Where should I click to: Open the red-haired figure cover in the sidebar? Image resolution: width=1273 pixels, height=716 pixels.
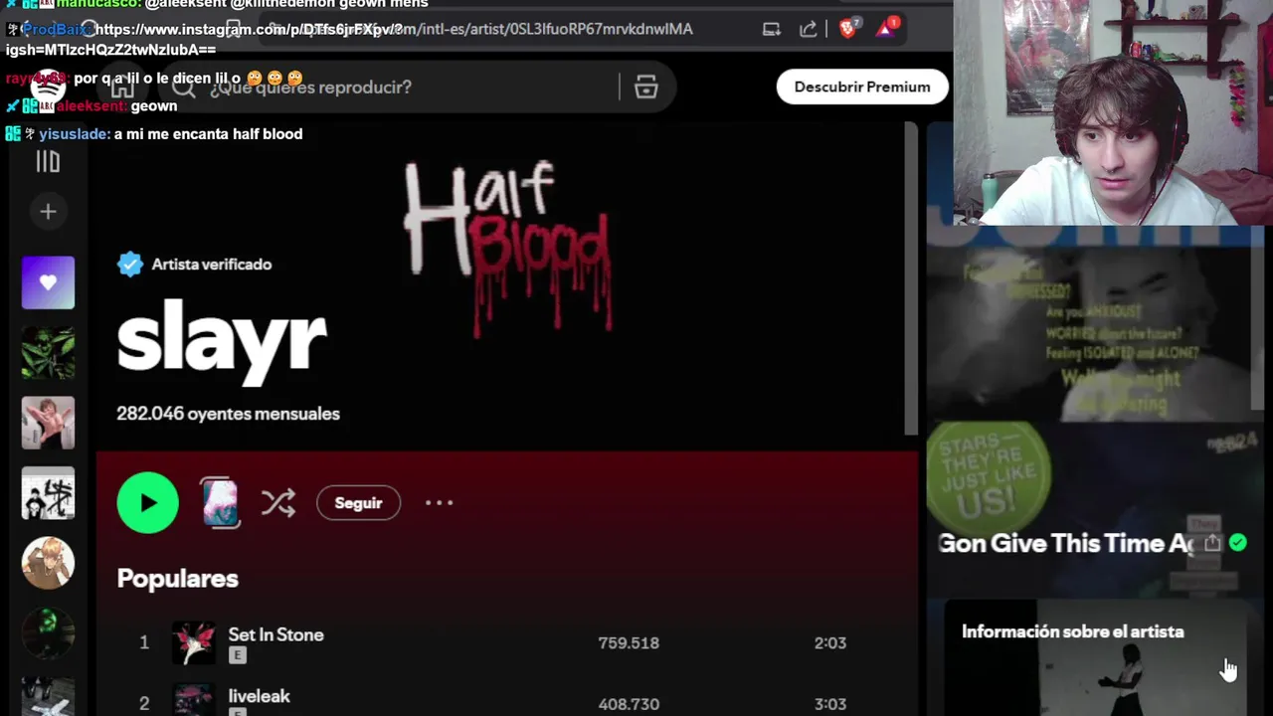(48, 423)
